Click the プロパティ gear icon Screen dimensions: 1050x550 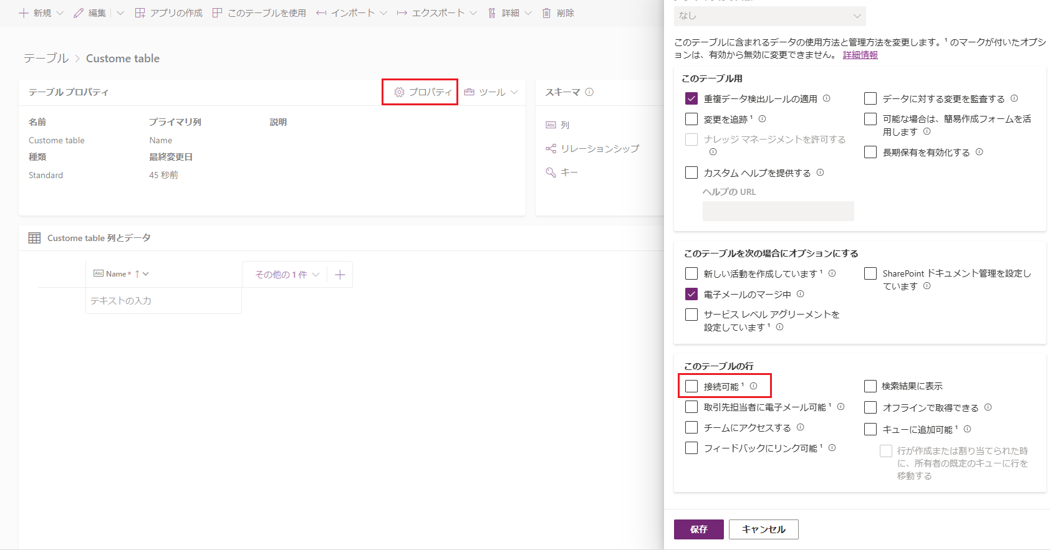point(399,92)
